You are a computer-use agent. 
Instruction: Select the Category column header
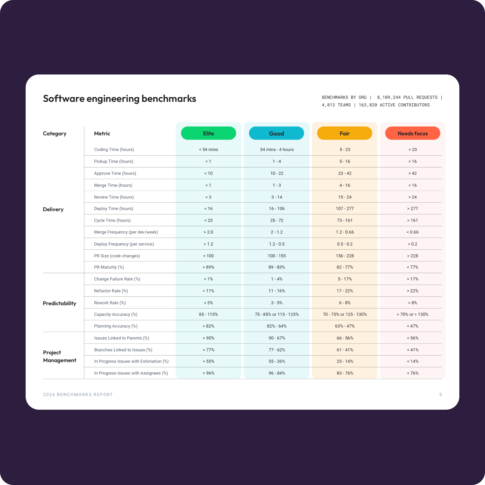point(55,134)
